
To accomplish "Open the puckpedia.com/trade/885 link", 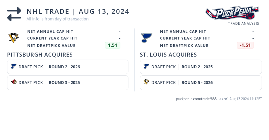I will [196, 99].
